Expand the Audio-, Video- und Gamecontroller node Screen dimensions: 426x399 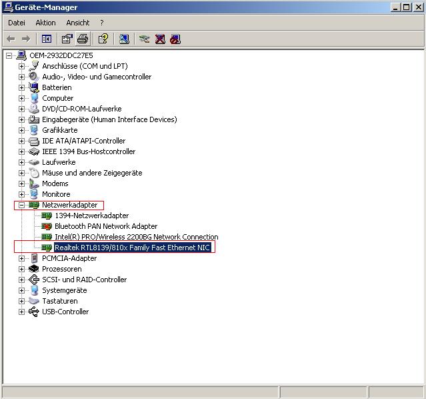(22, 77)
